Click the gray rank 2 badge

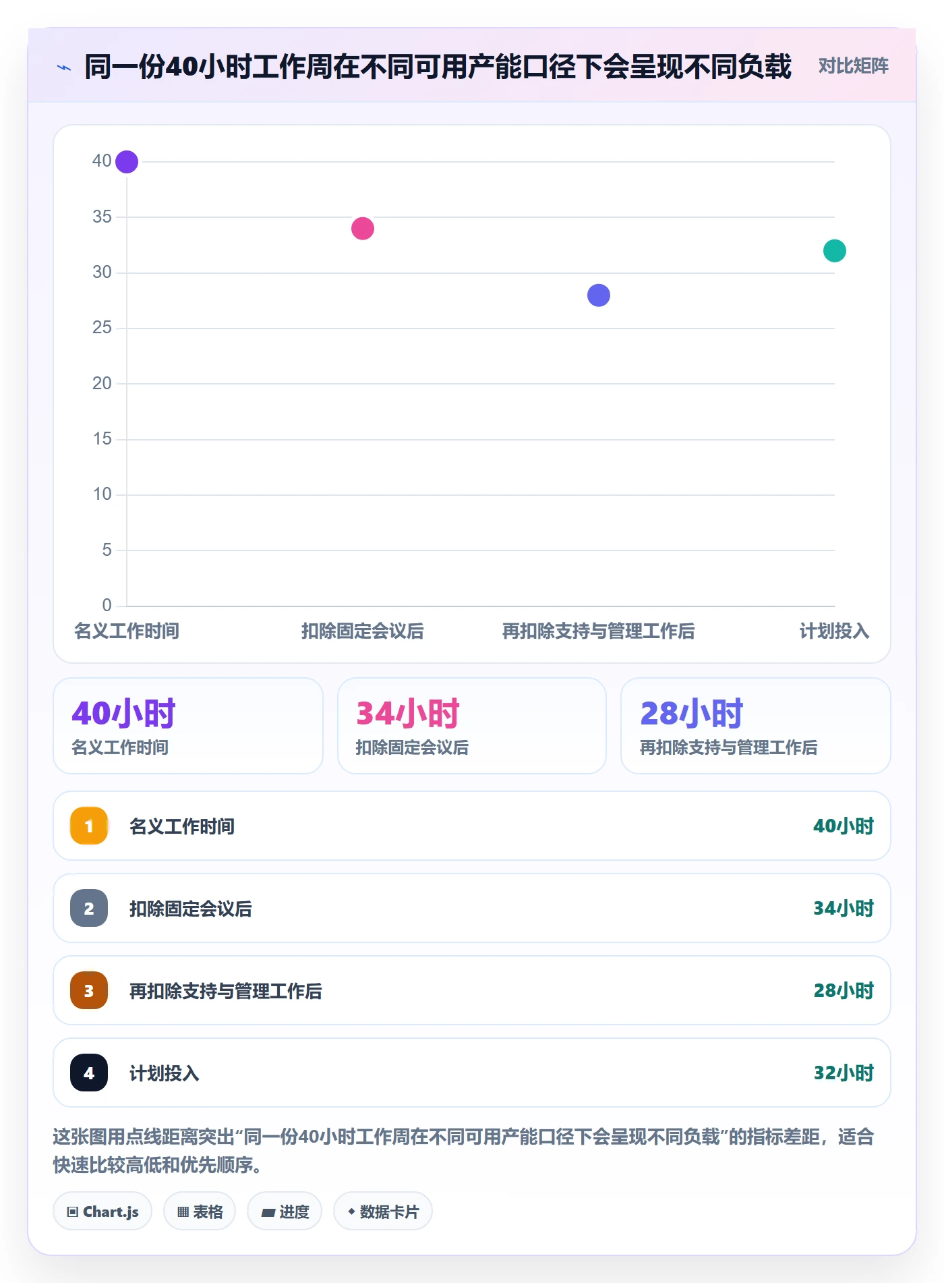tap(89, 908)
